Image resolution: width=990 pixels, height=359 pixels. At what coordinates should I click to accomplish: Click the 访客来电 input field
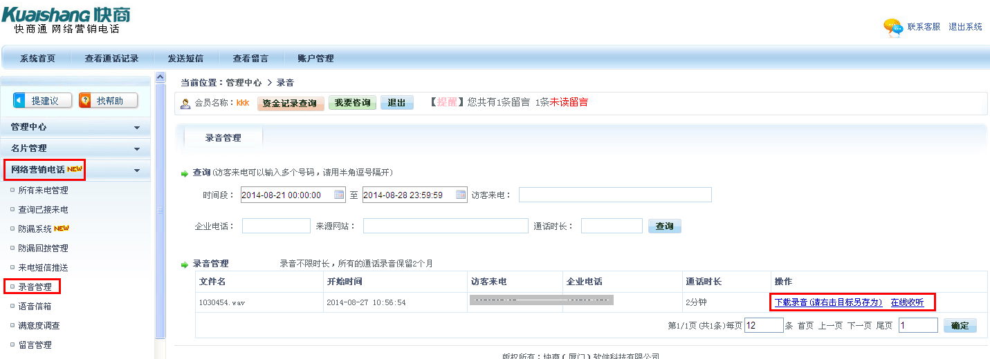[615, 195]
